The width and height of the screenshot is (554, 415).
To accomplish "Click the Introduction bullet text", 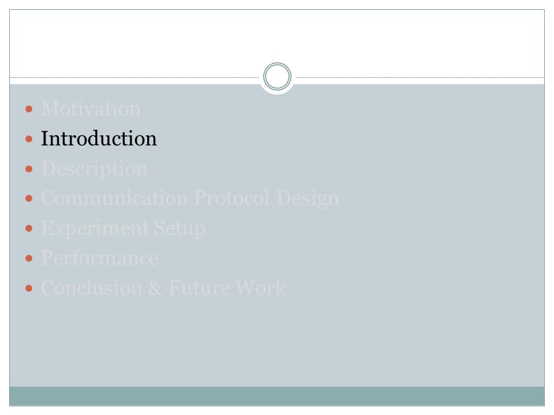I will [99, 138].
